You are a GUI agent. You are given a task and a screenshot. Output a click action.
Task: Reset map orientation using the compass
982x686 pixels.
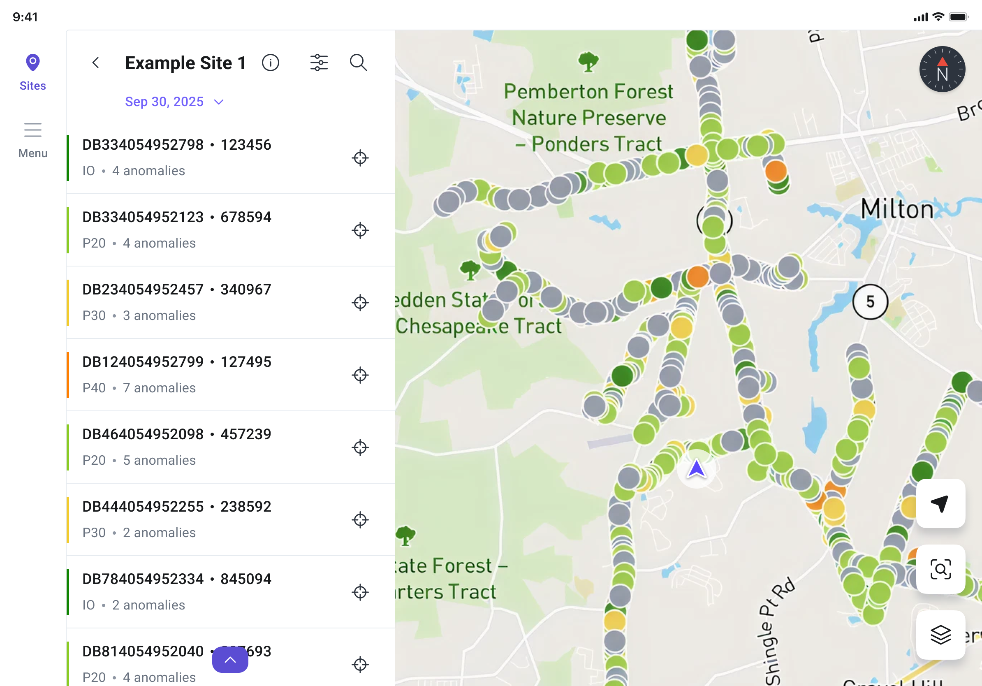click(942, 69)
